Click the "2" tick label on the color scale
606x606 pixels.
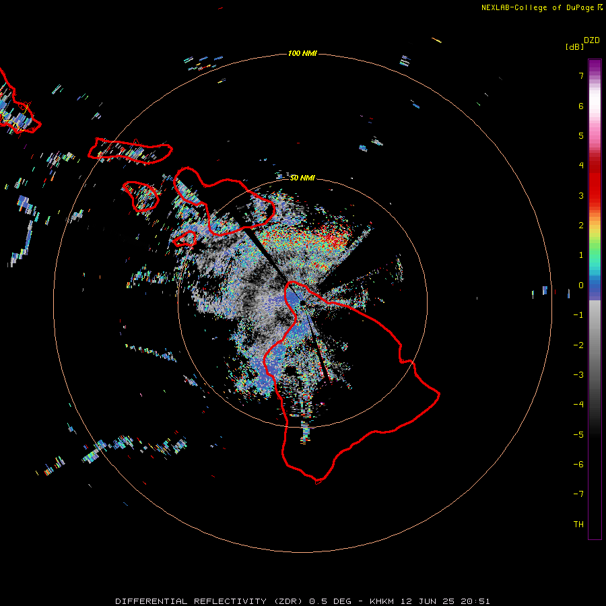[x=581, y=226]
